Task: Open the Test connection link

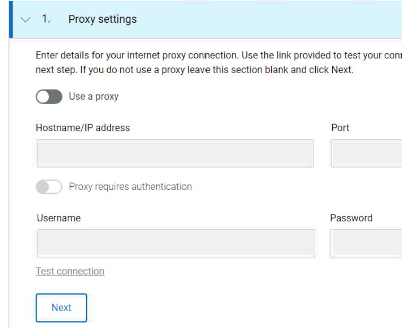Action: tap(70, 272)
